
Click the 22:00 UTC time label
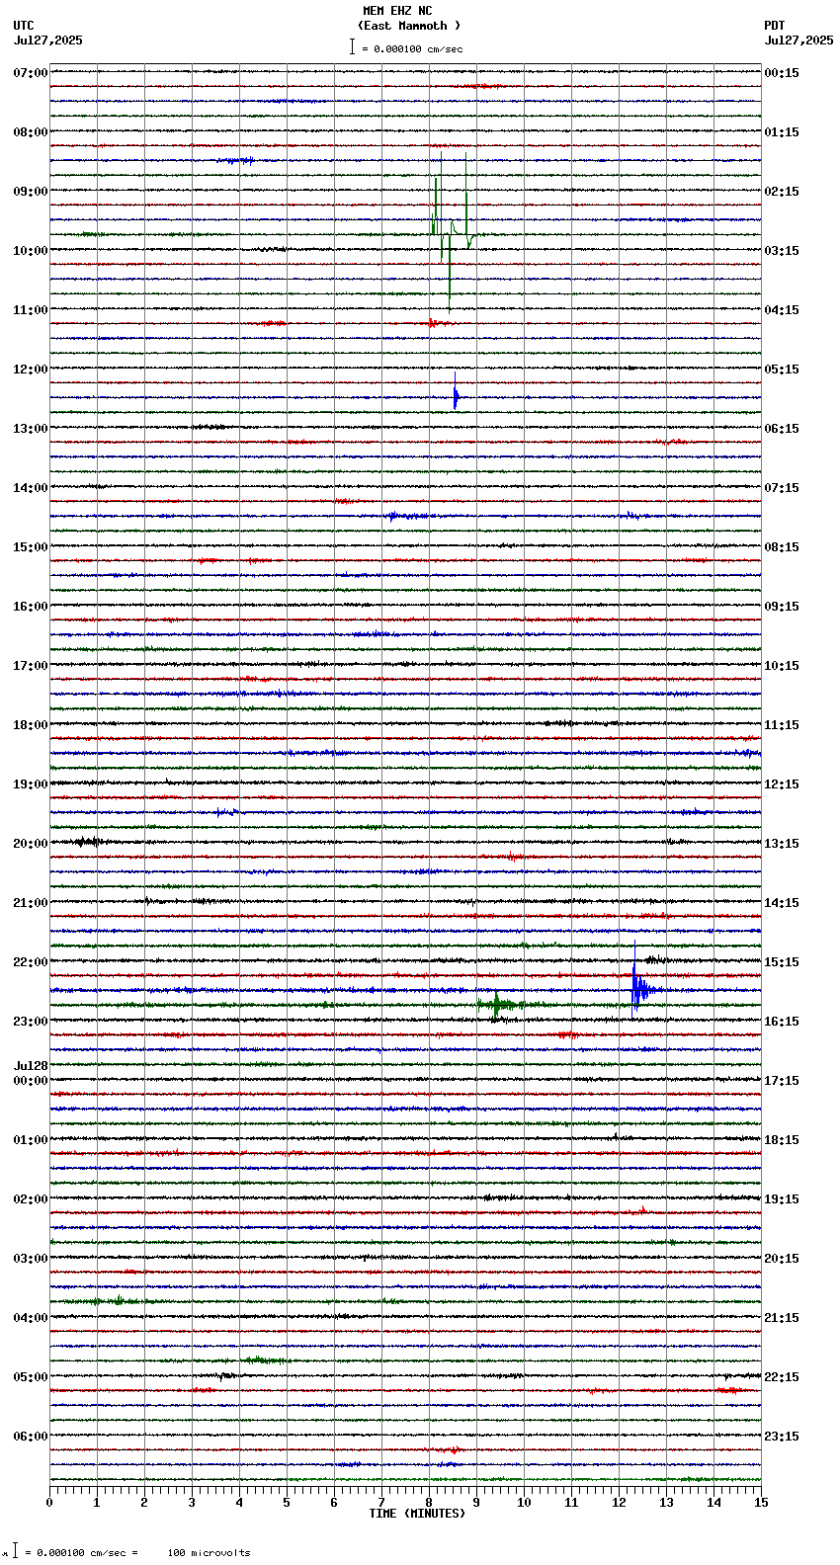(31, 962)
